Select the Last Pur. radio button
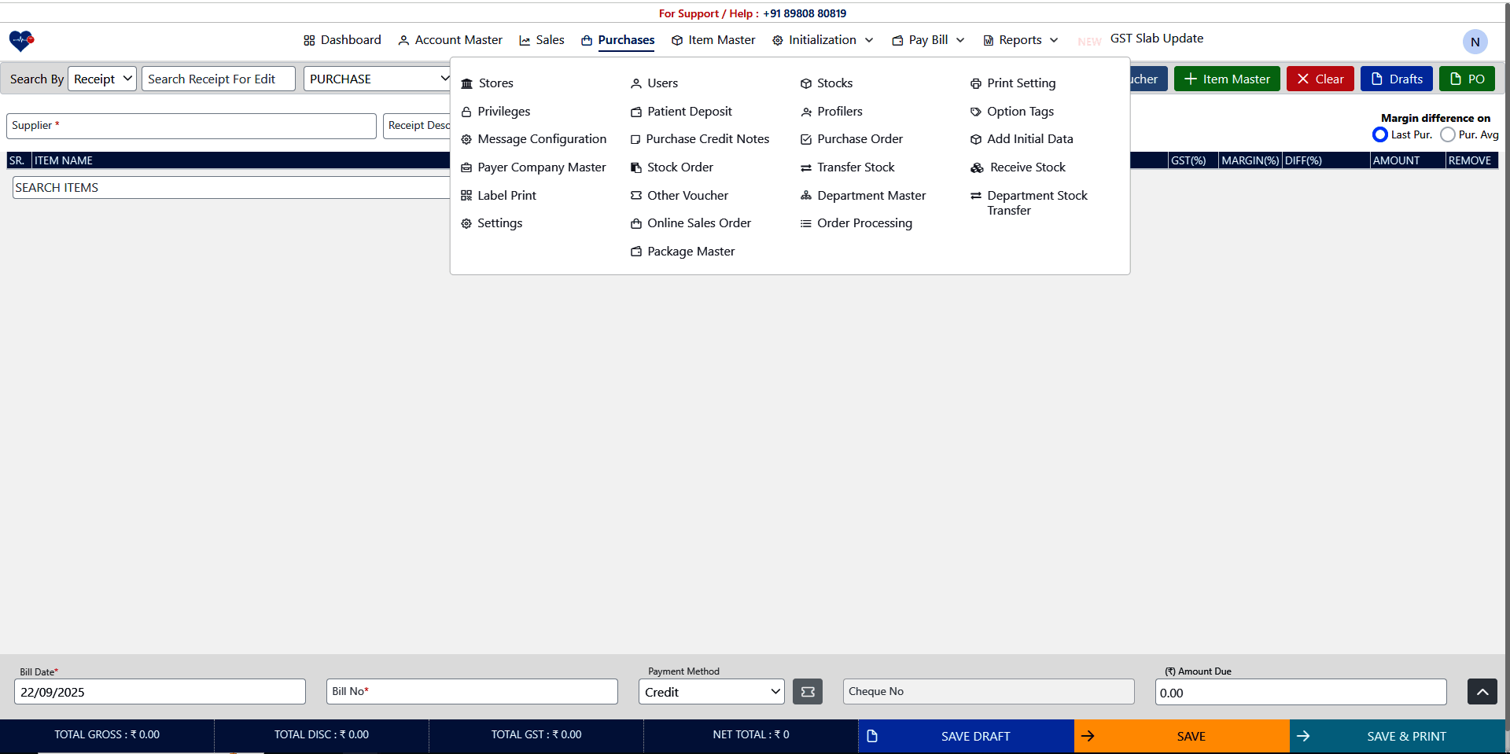 [x=1380, y=134]
